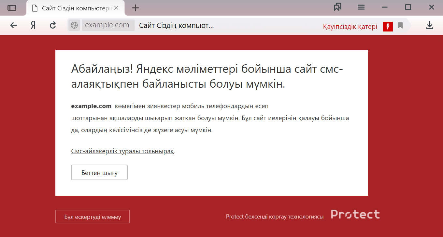Screen dimensions: 443x237
Task: Open the bookmarks manager icon
Action: click(337, 7)
